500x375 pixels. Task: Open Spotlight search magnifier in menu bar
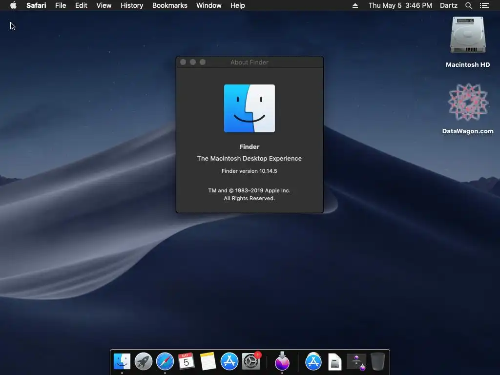pyautogui.click(x=468, y=5)
